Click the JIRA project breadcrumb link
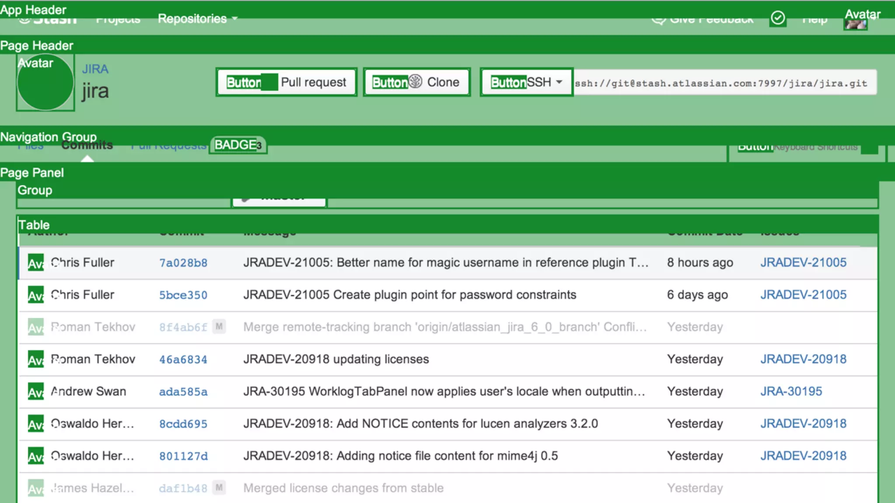This screenshot has height=503, width=895. pyautogui.click(x=95, y=69)
